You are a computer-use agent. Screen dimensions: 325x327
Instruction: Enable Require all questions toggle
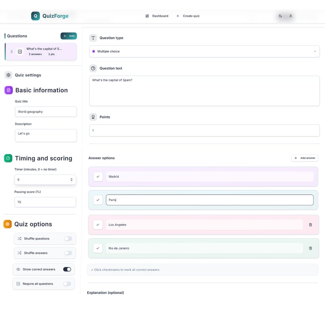[x=67, y=284]
